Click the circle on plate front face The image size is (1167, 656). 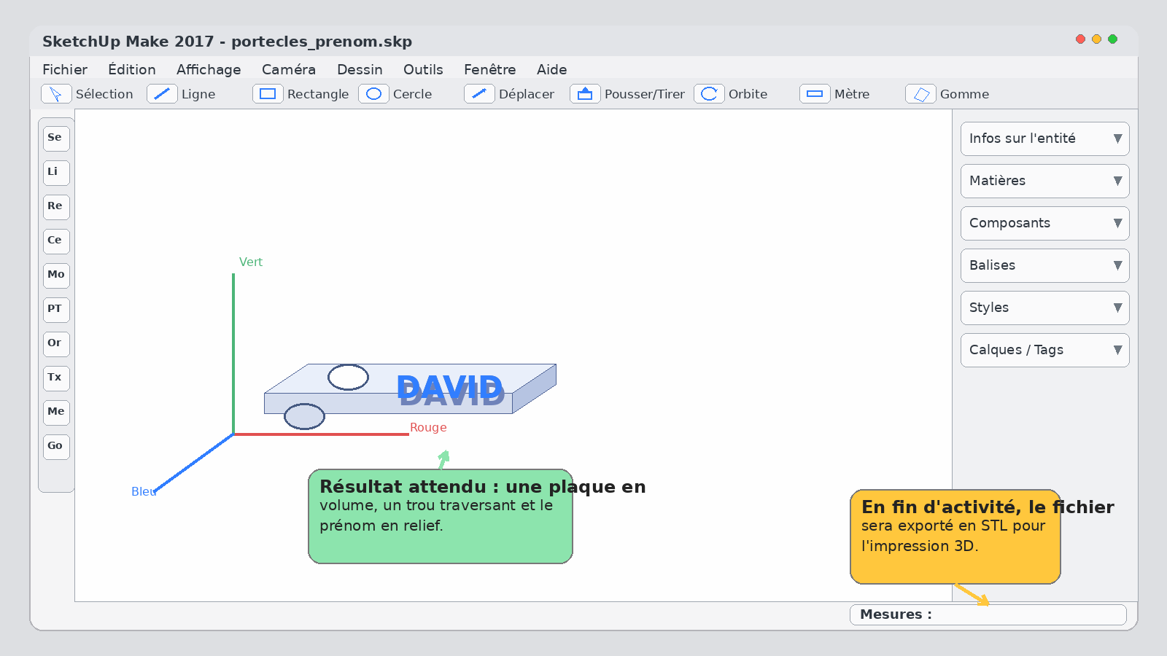pos(304,417)
